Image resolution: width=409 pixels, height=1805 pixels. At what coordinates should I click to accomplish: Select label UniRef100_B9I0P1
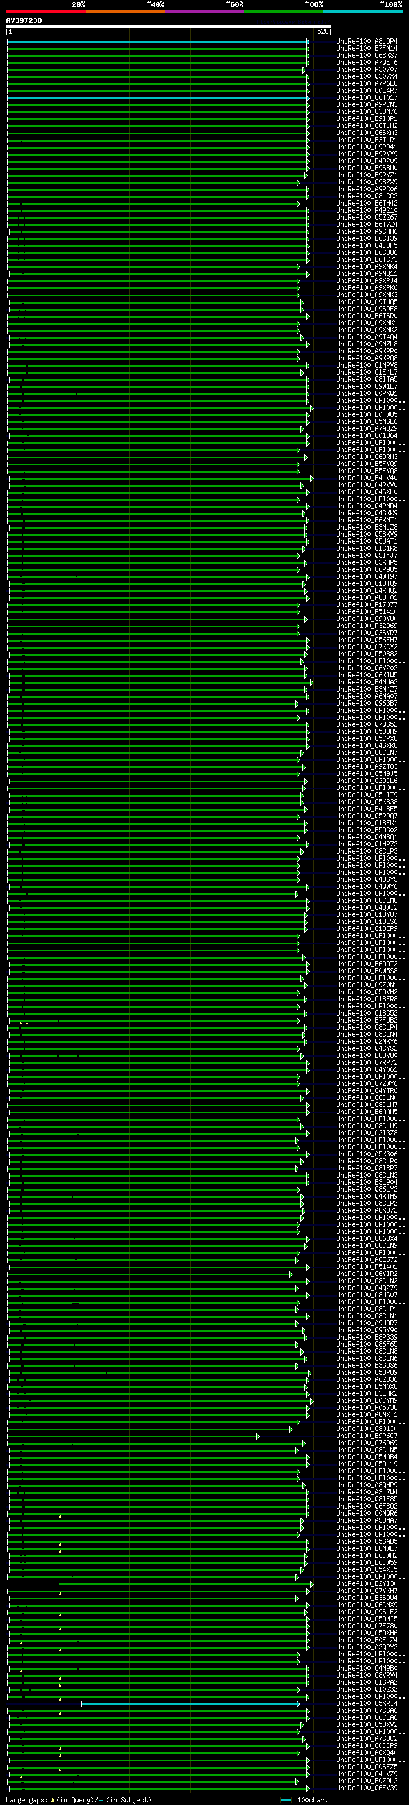pyautogui.click(x=366, y=118)
